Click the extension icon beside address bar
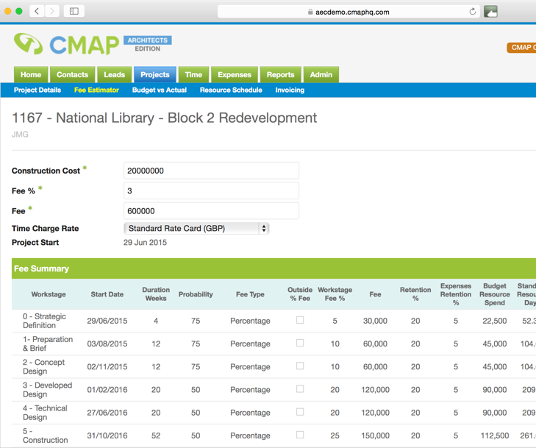The image size is (536, 448). coord(490,12)
